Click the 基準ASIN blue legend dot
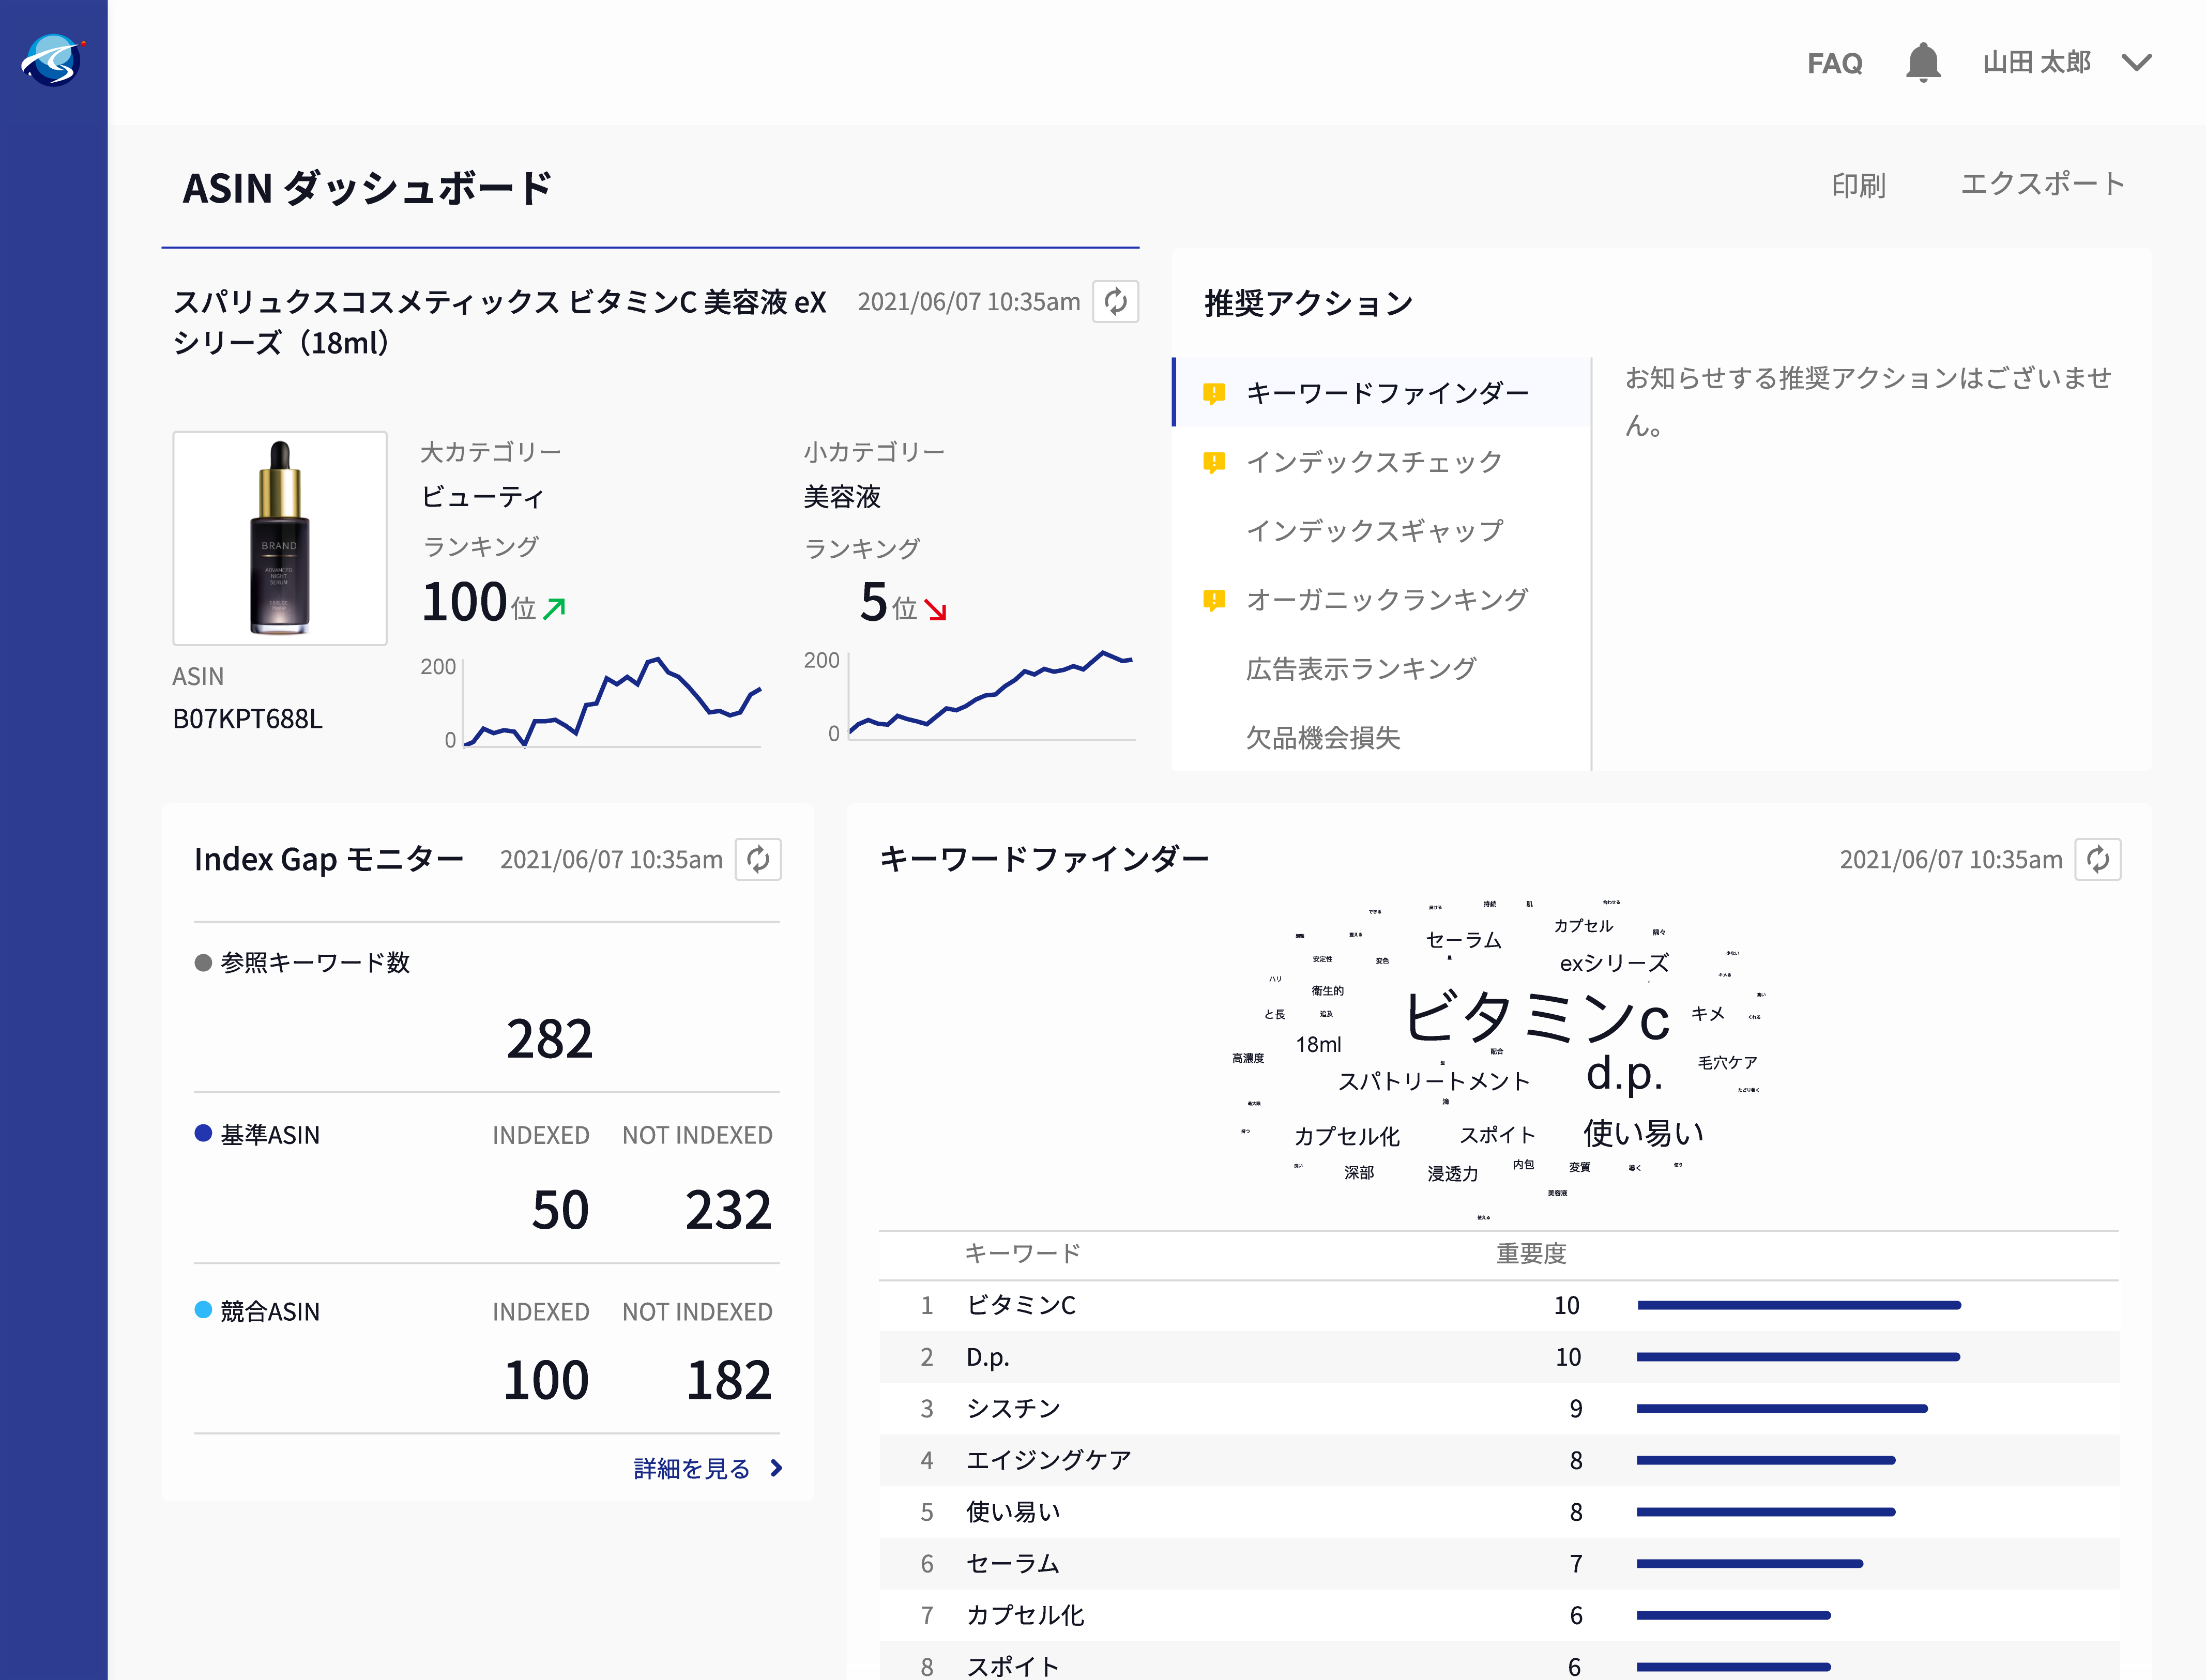Image resolution: width=2206 pixels, height=1680 pixels. point(203,1133)
